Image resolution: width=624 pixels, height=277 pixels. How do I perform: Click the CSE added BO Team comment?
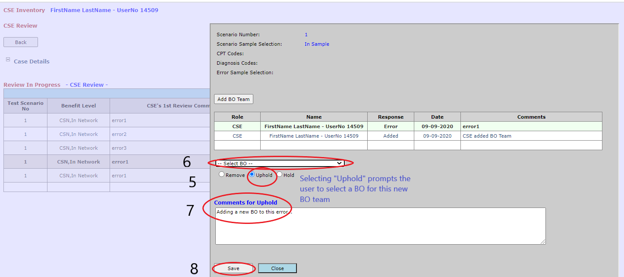[x=487, y=136]
